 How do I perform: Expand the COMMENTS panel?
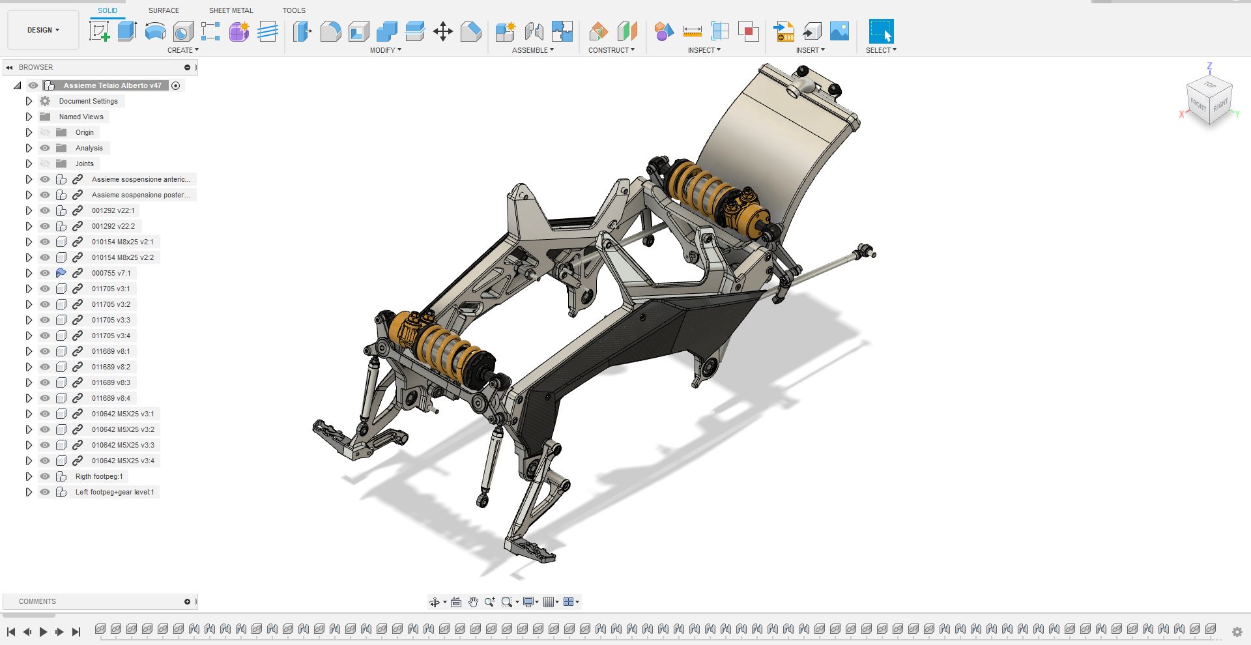pos(188,601)
